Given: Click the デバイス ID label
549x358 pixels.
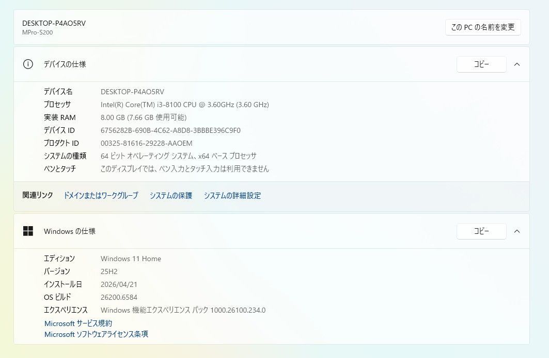Looking at the screenshot, I should tap(59, 131).
